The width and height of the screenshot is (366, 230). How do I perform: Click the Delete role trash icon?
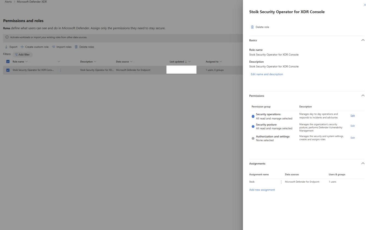click(x=252, y=27)
